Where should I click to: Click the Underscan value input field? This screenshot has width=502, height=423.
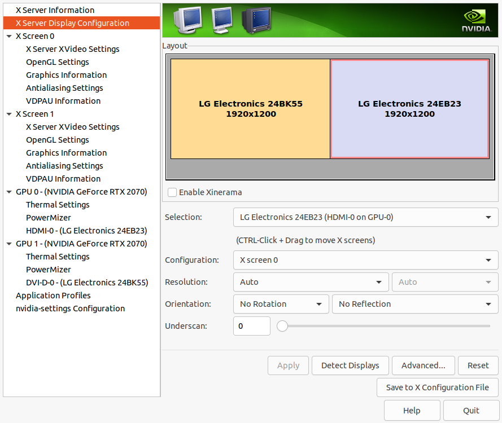click(x=251, y=326)
